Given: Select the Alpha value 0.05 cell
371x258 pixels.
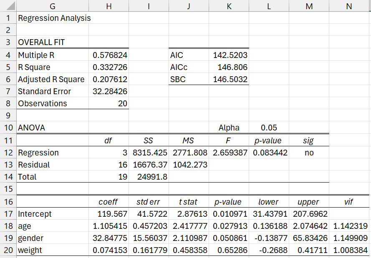Looking at the screenshot, I should (x=268, y=128).
